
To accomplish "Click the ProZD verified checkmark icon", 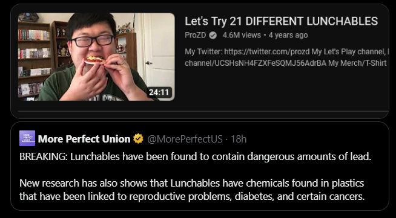I will (213, 36).
